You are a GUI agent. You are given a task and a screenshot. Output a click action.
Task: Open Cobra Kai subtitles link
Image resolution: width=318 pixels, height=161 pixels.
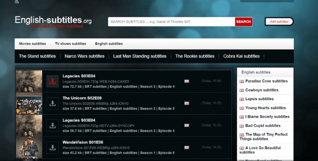[x=241, y=56]
